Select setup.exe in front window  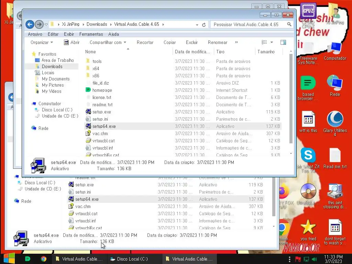click(x=102, y=112)
